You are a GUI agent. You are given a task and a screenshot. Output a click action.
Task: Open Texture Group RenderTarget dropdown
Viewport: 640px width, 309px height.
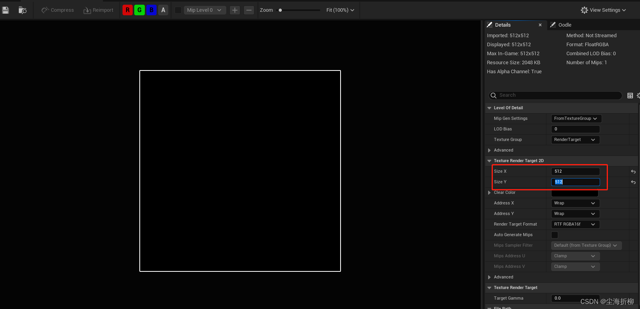click(x=575, y=140)
